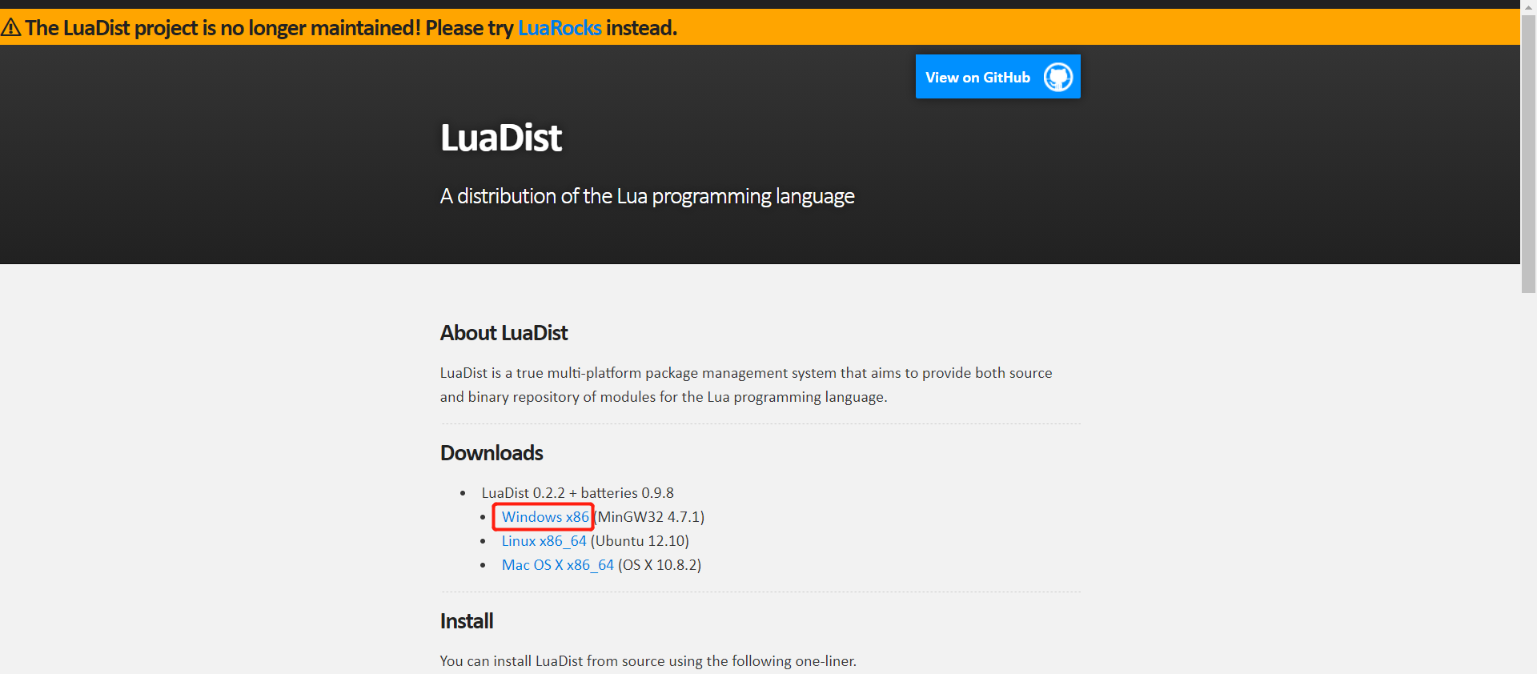The image size is (1537, 674).
Task: Click the red highlight box around Windows x86
Action: point(543,517)
